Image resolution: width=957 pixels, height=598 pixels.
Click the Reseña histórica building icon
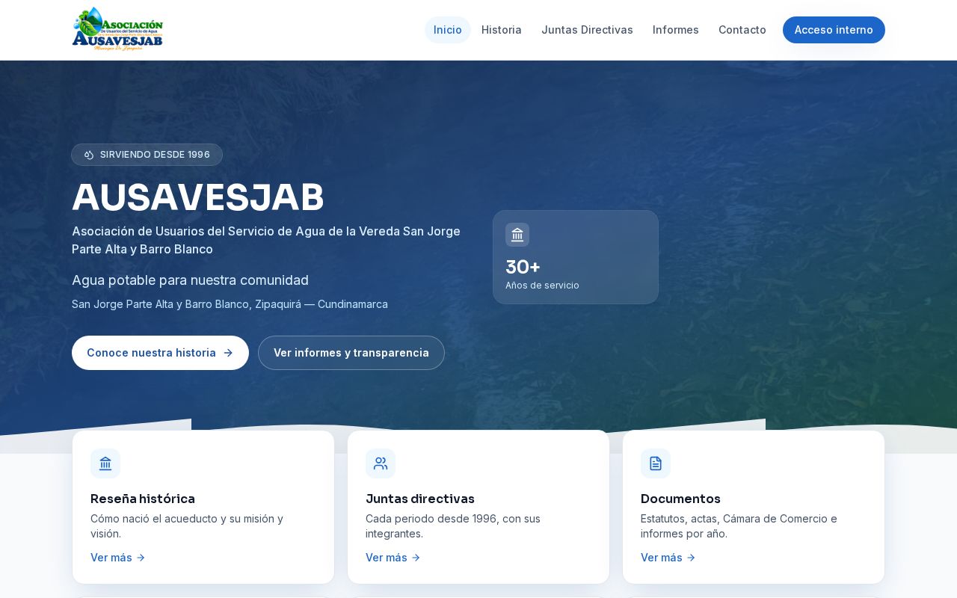click(105, 463)
